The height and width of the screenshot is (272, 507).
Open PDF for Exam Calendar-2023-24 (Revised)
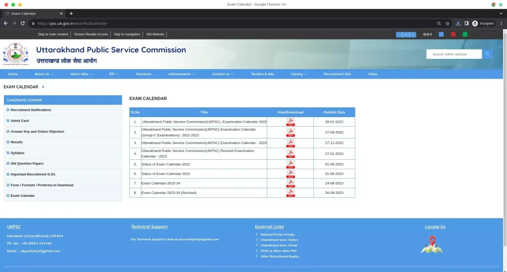290,193
